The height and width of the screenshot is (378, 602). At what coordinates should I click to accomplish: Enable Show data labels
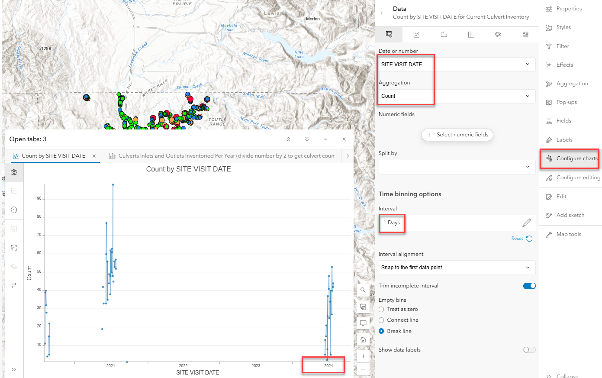pyautogui.click(x=529, y=349)
